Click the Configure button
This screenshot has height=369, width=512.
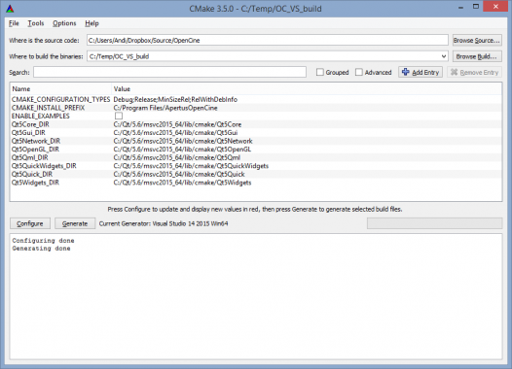pyautogui.click(x=30, y=223)
